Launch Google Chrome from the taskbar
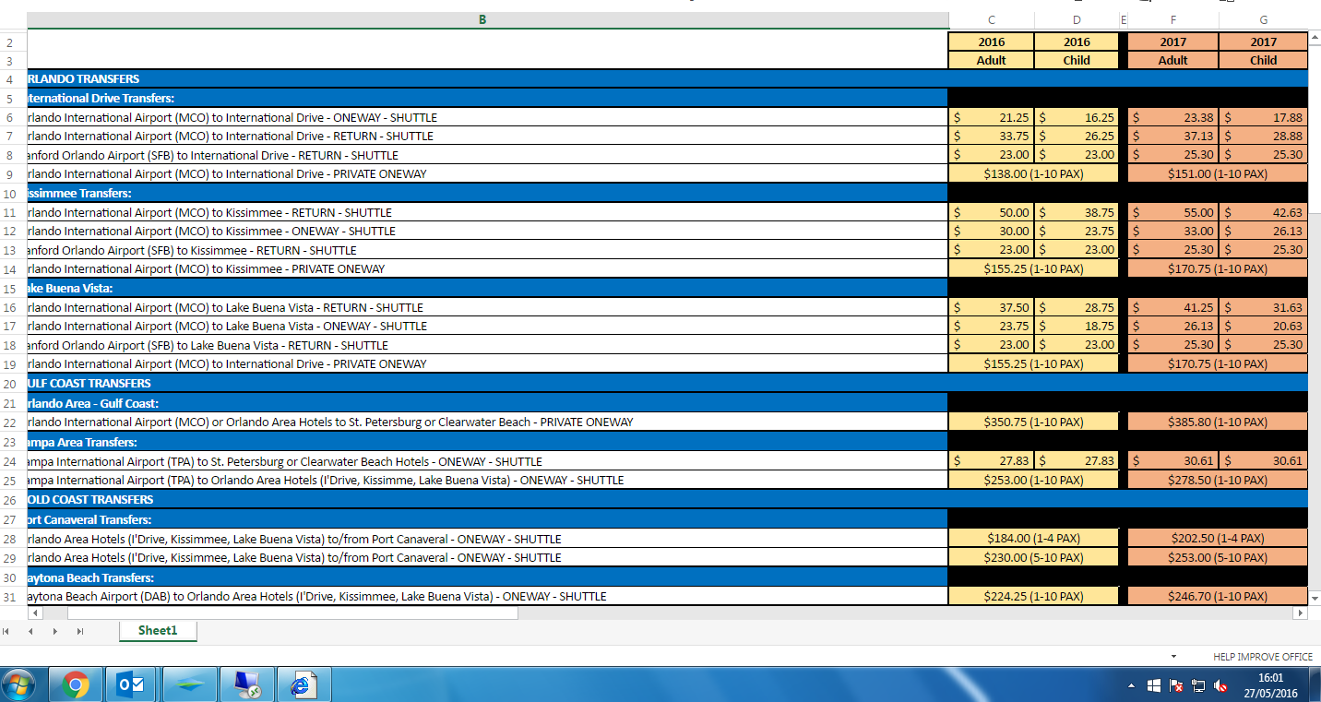Viewport: 1321px width, 702px height. pyautogui.click(x=76, y=685)
